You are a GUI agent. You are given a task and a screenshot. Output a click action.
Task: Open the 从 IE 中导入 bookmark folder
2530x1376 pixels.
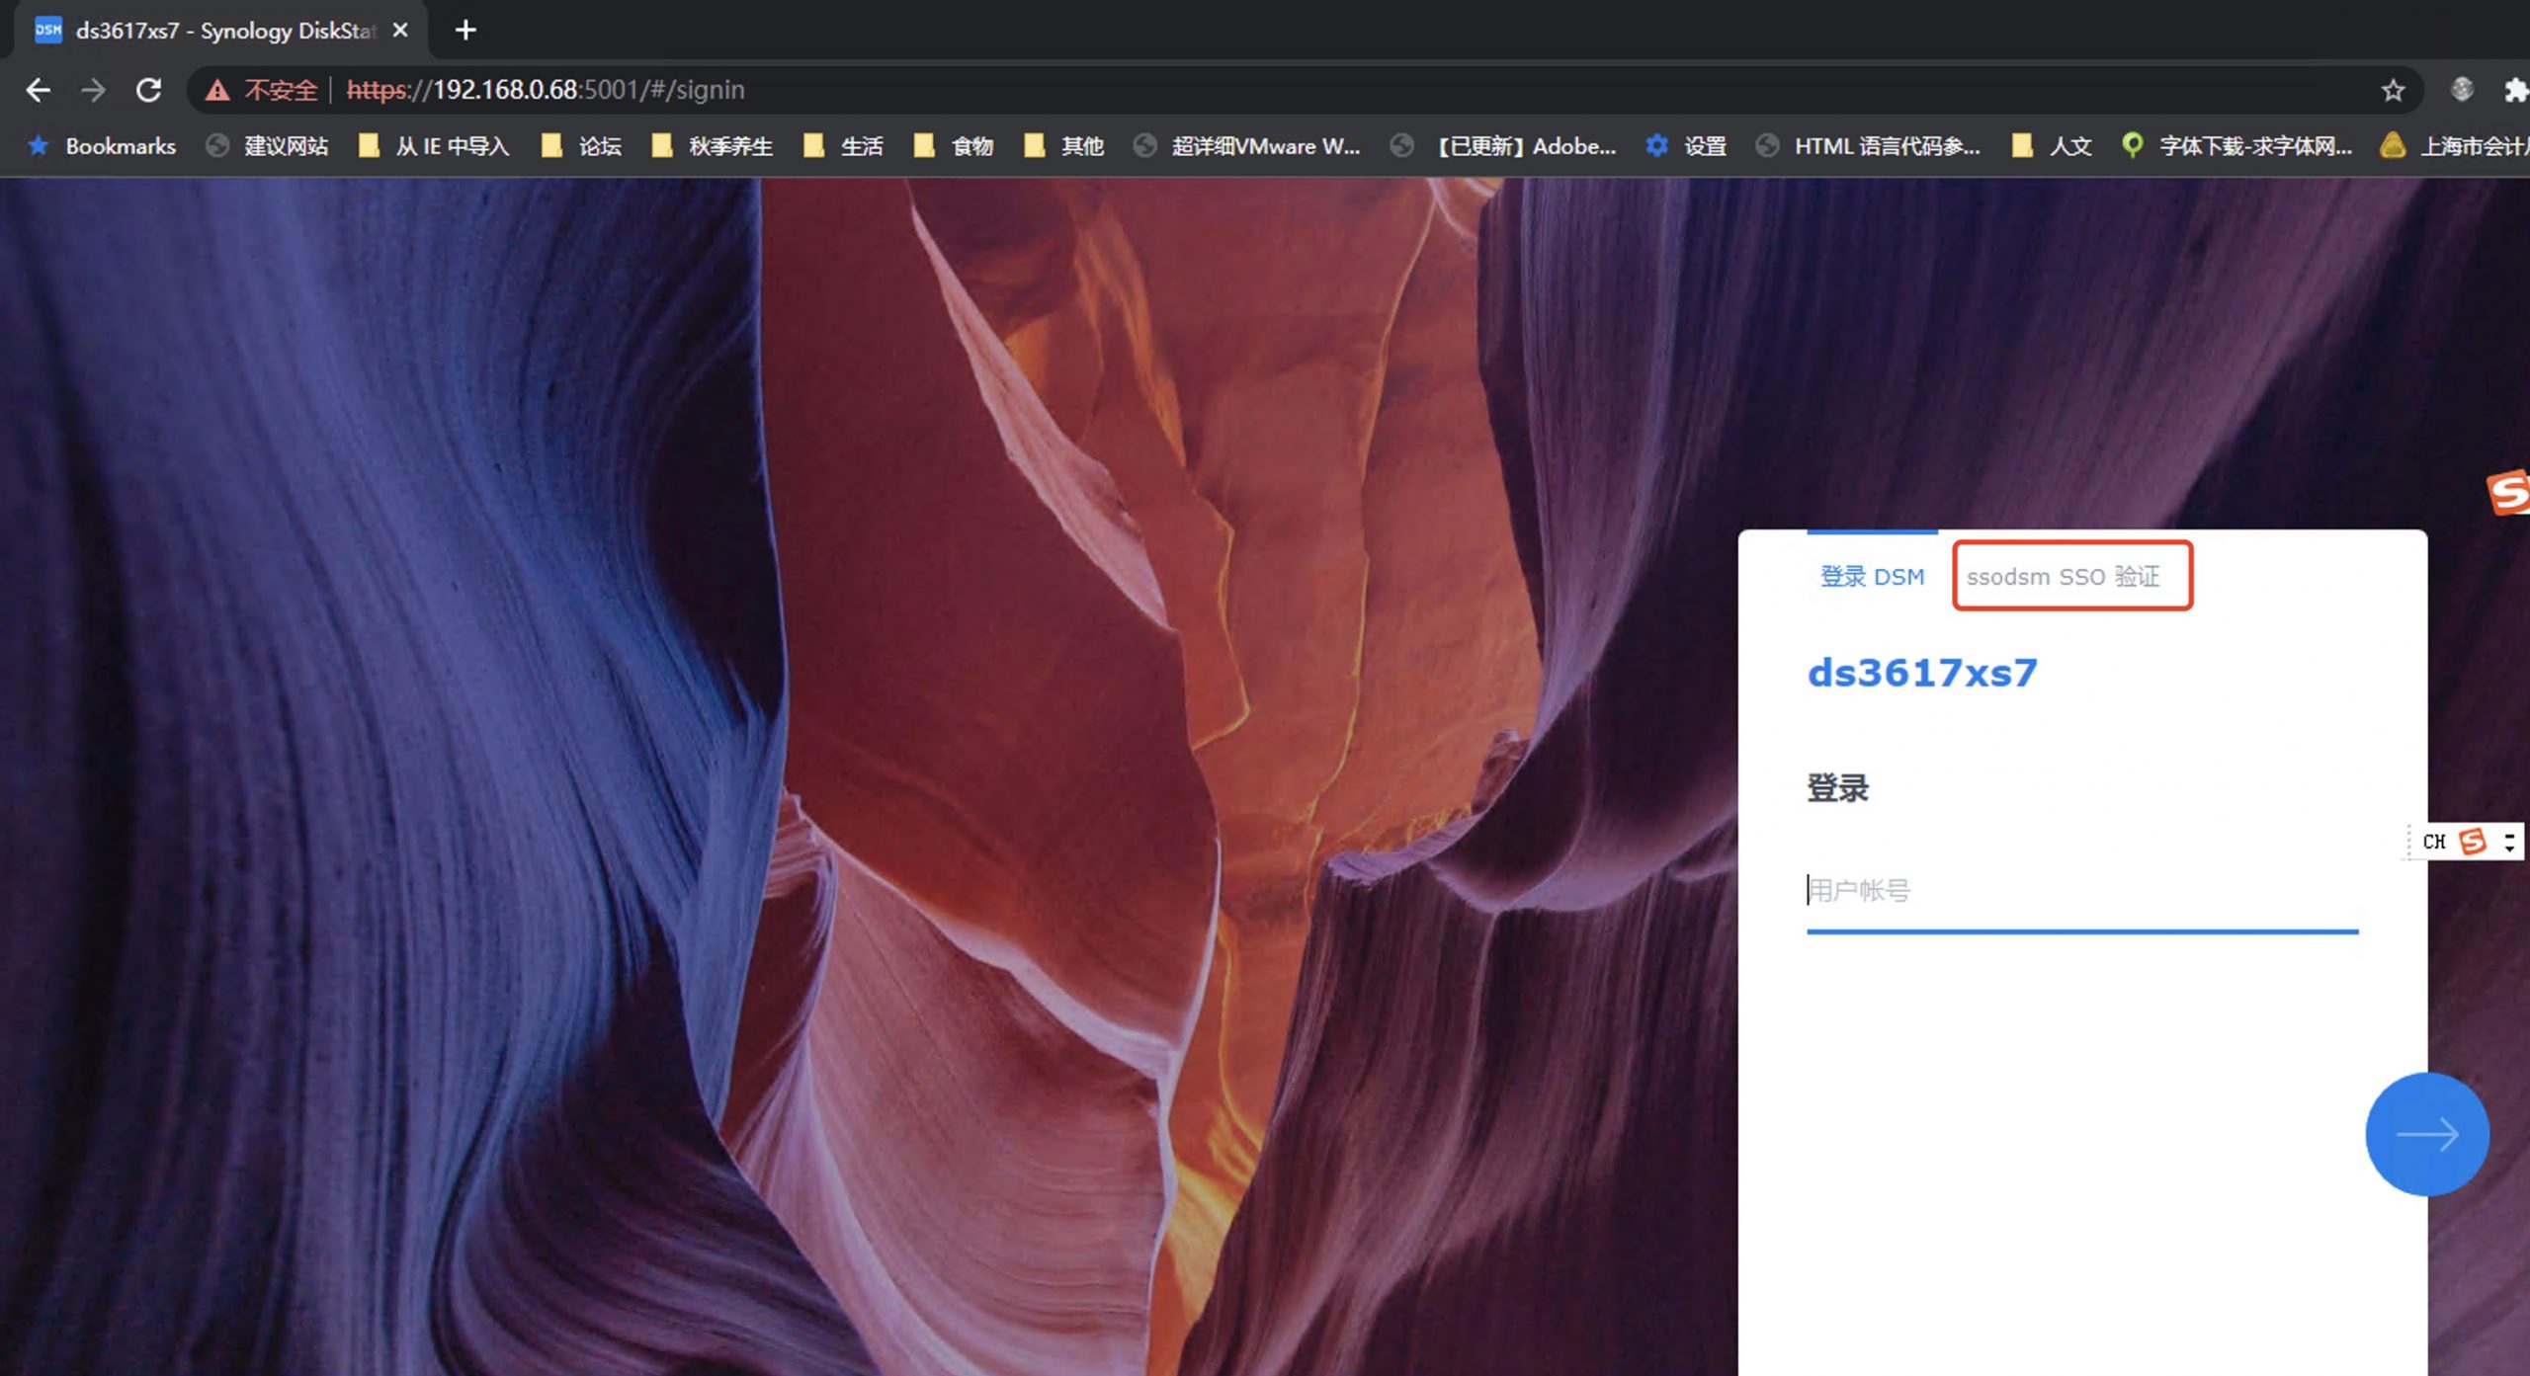[x=434, y=146]
